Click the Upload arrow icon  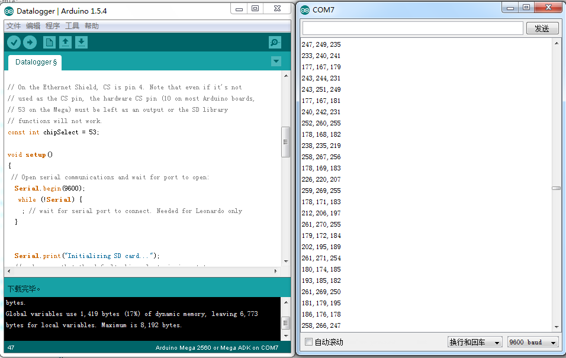tap(30, 43)
